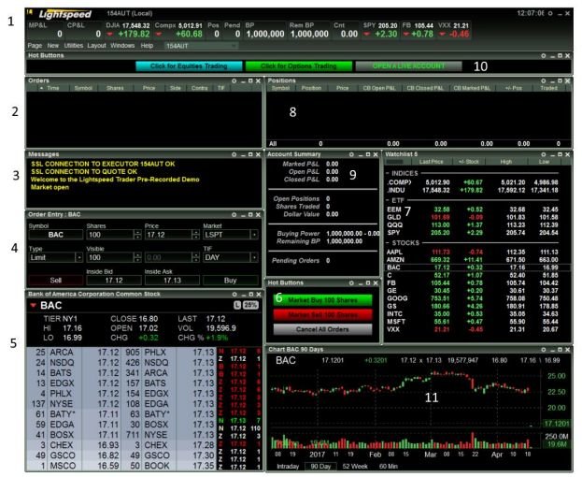The width and height of the screenshot is (582, 477).
Task: Click the Inside Bid 17.12 box
Action: coord(114,281)
